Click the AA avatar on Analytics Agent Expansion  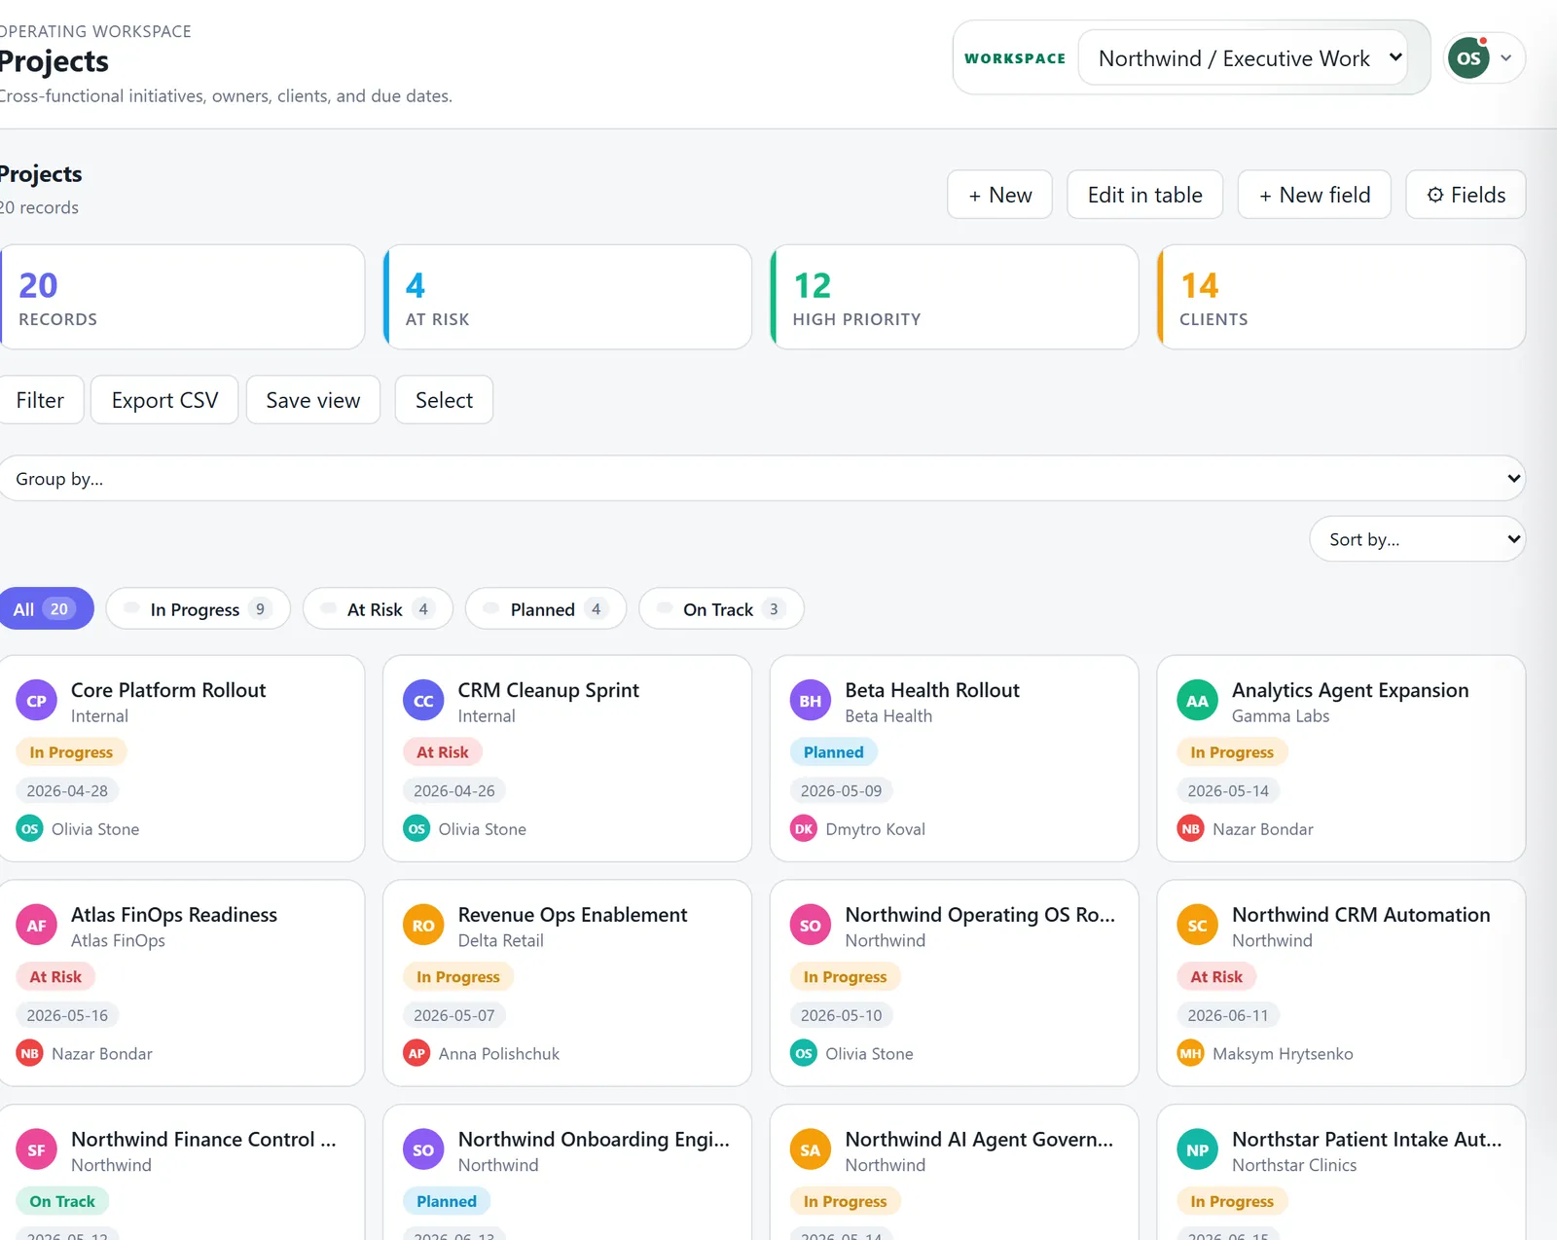1197,701
